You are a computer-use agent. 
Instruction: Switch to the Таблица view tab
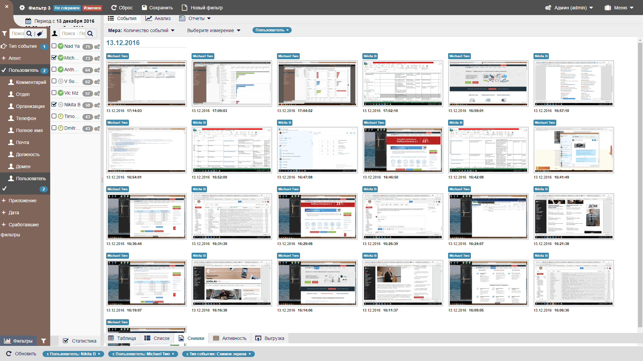122,338
